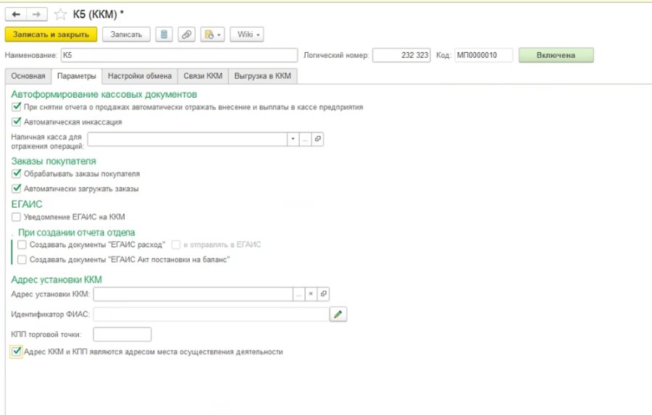Click into the Наличная касса field
Viewport: 652px width, 415px height.
click(187, 139)
